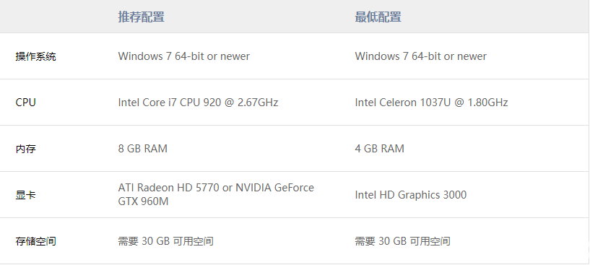Screen dimensions: 590x265
Task: Click recommended Windows 7 64-bit or newer text
Action: pos(183,56)
